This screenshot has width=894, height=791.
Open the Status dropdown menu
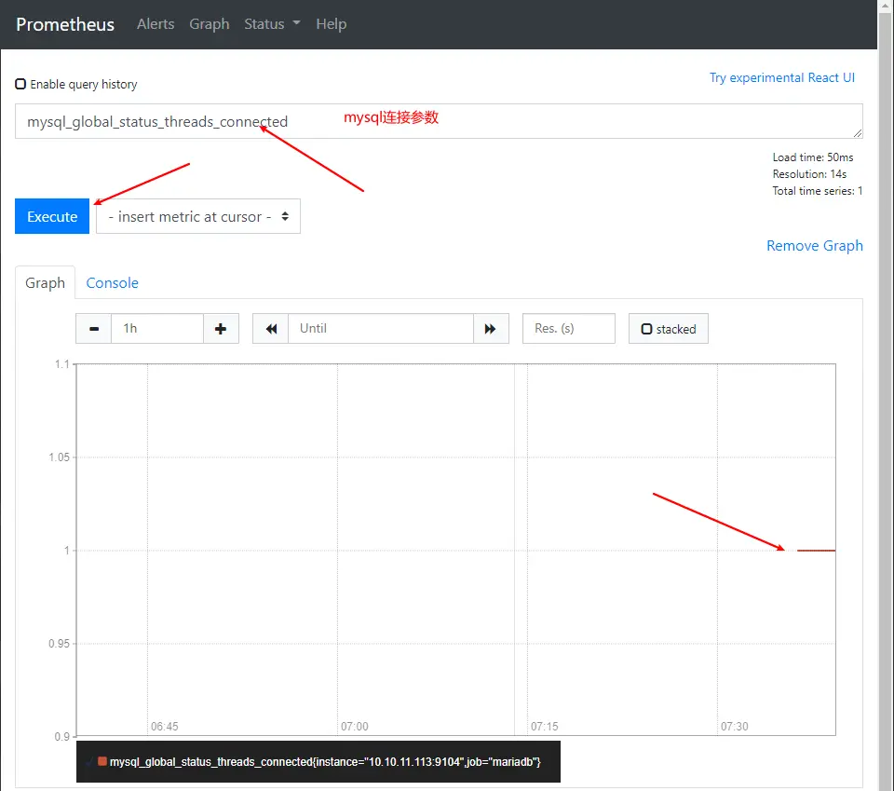pyautogui.click(x=272, y=24)
